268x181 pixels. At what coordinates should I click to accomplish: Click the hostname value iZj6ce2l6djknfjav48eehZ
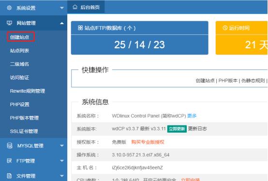[x=137, y=167]
